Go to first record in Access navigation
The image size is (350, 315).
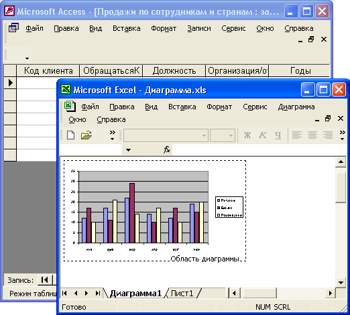pos(44,279)
